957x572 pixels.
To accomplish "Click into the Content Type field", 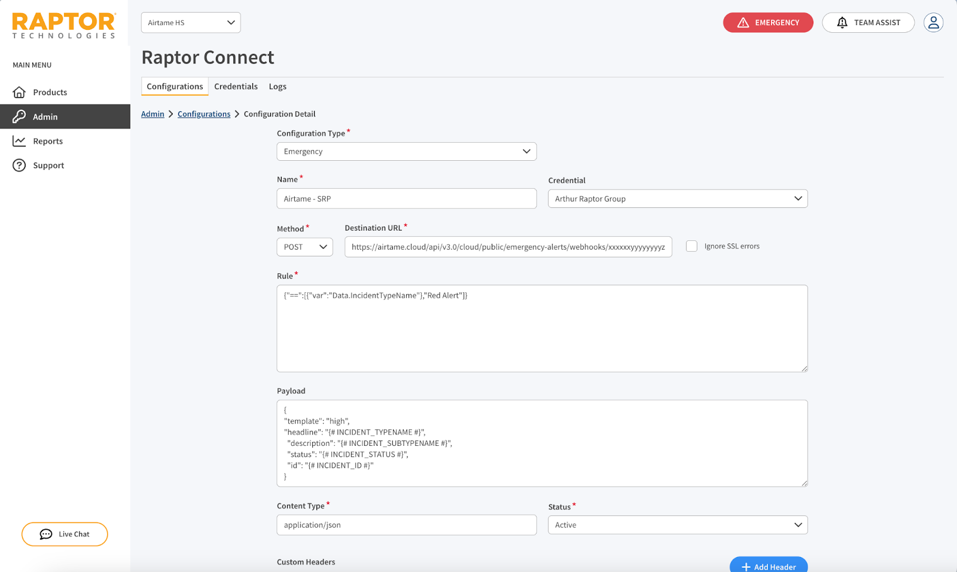I will coord(407,525).
